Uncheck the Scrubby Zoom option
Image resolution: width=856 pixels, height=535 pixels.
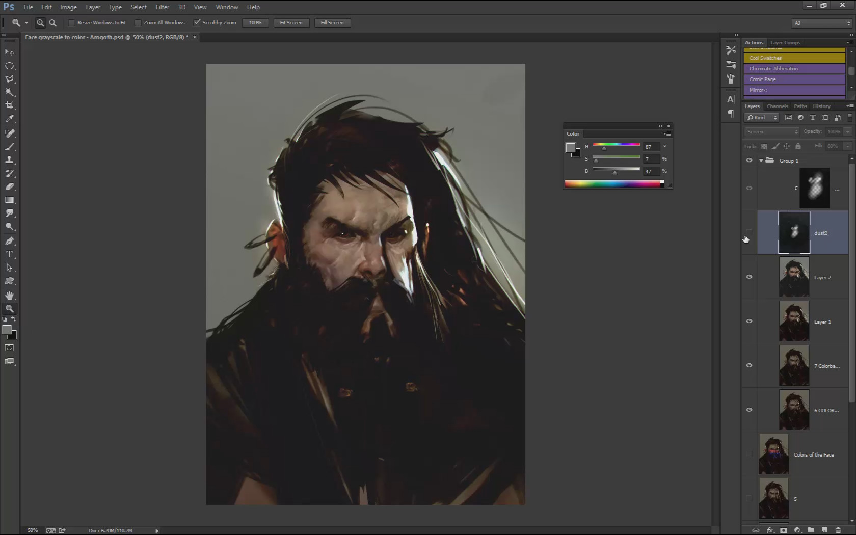tap(197, 22)
